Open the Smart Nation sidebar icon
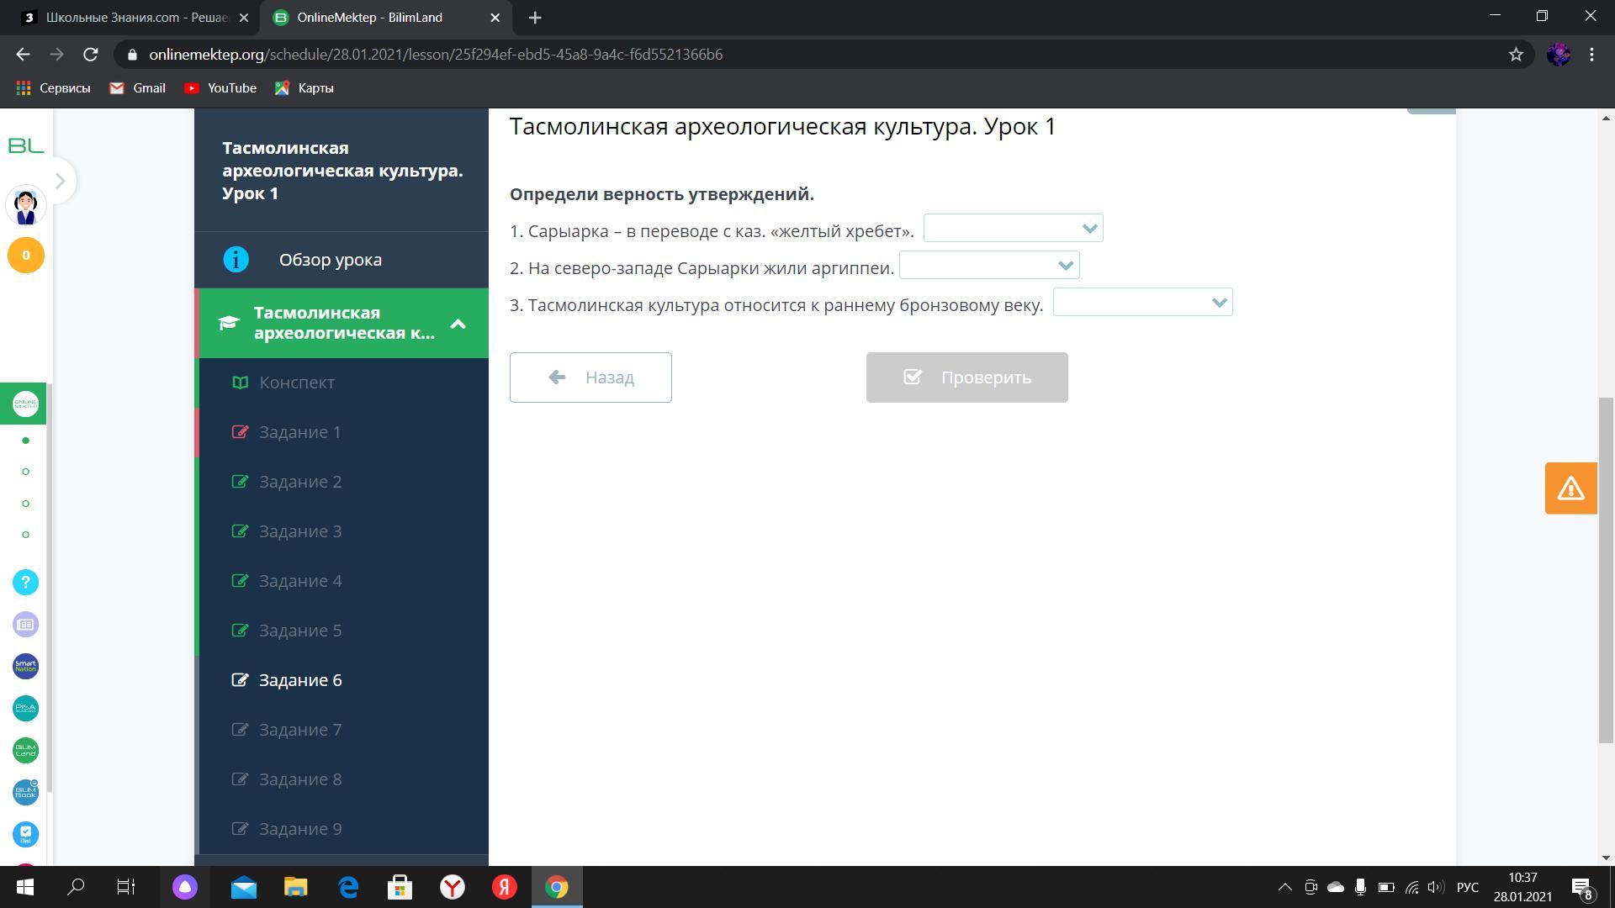This screenshot has width=1615, height=908. [25, 666]
